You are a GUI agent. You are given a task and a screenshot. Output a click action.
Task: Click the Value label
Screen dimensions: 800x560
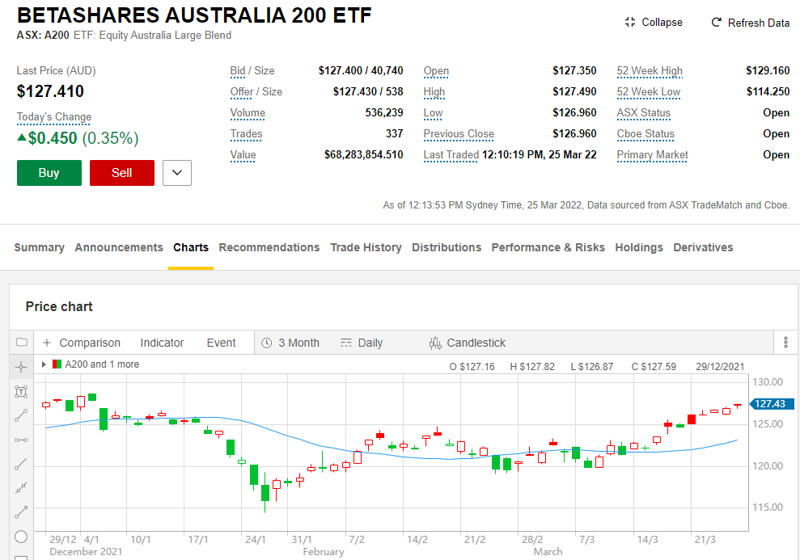click(x=243, y=155)
